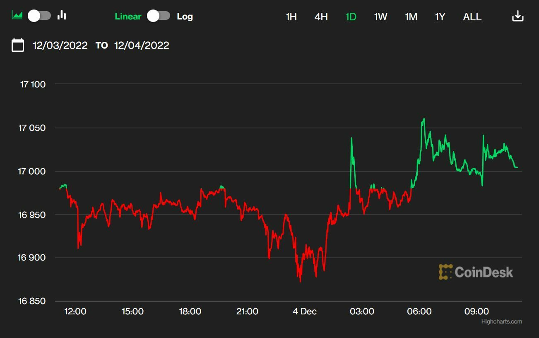
Task: Click the 17 050 axis label
Action: point(32,128)
